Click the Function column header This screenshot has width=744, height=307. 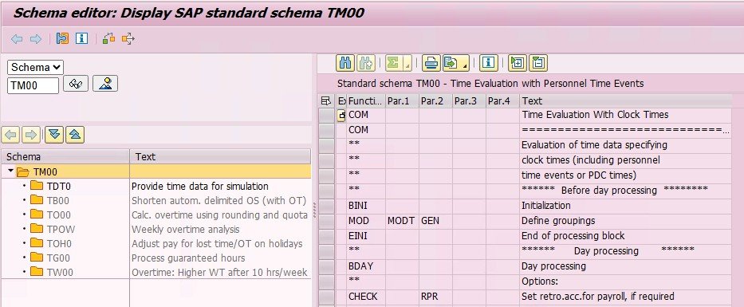click(x=366, y=100)
